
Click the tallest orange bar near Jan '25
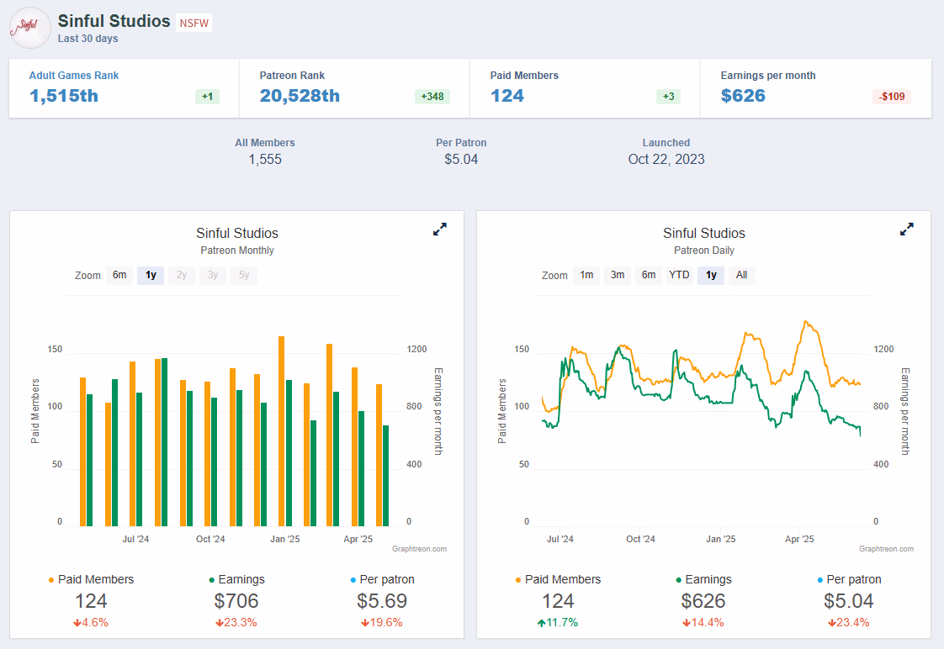[281, 430]
